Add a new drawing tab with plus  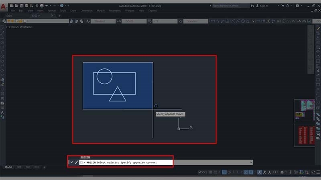pos(59,16)
